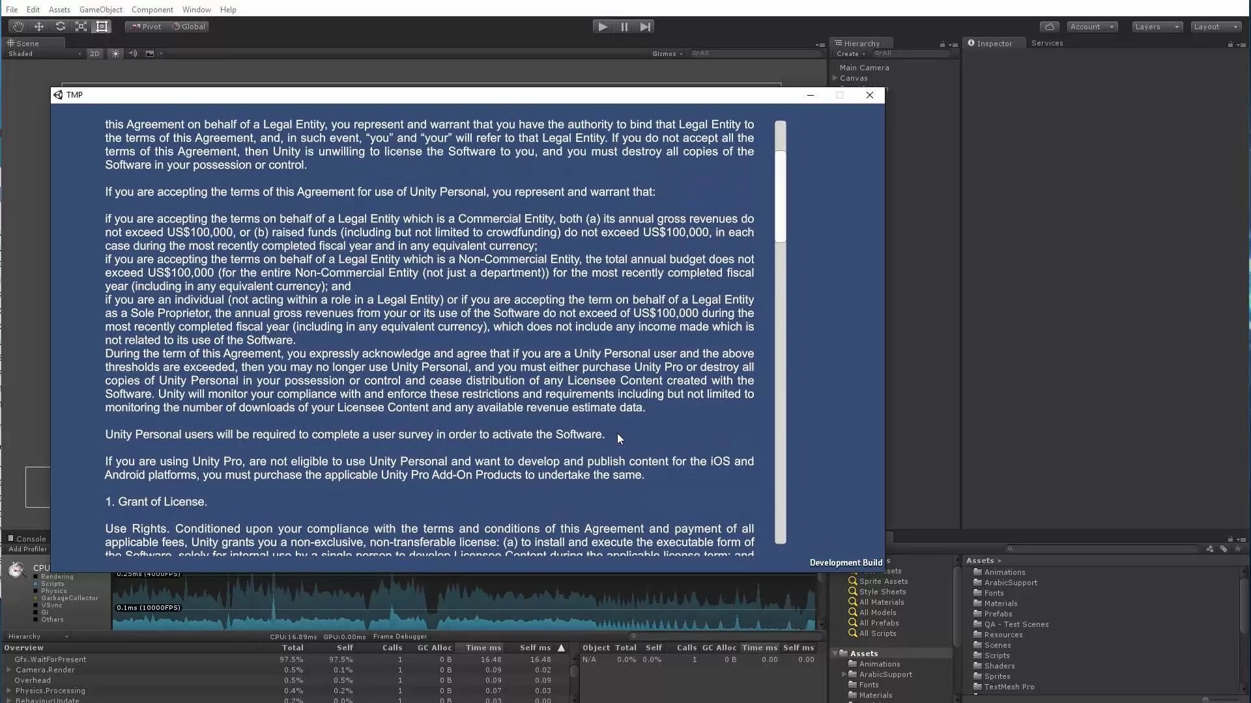Switch to the Services tab
This screenshot has height=703, width=1251.
tap(1047, 43)
